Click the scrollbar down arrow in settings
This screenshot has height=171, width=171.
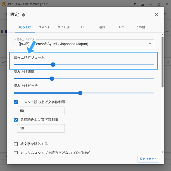point(163,152)
